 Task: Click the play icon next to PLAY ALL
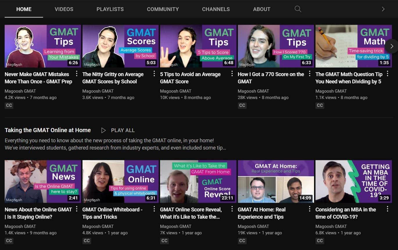click(103, 130)
